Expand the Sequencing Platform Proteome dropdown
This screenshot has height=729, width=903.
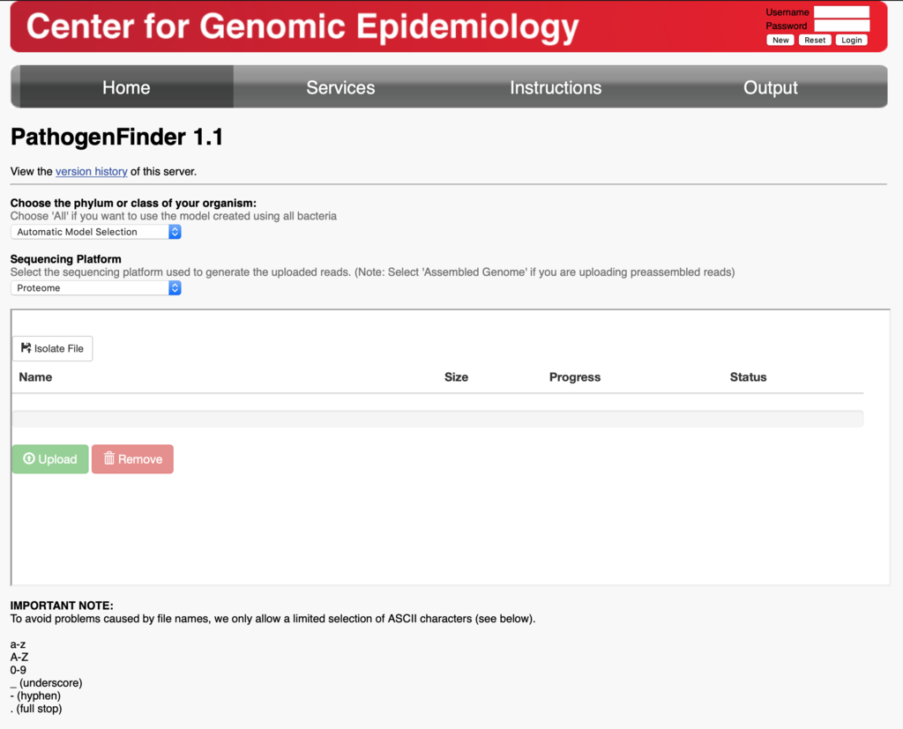pos(95,288)
